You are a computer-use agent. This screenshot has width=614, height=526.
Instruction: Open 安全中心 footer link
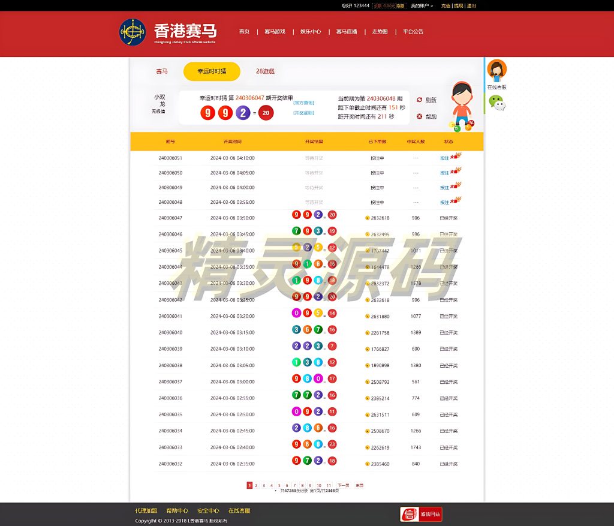(208, 511)
